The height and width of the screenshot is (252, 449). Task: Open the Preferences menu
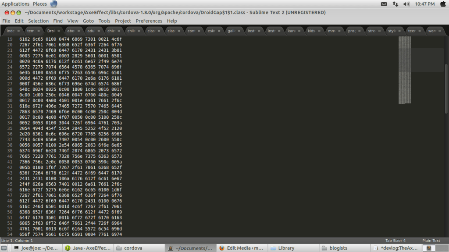click(x=149, y=21)
